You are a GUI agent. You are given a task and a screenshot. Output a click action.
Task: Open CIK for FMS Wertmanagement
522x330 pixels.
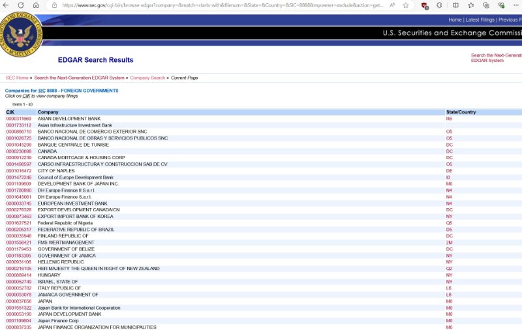coord(19,243)
